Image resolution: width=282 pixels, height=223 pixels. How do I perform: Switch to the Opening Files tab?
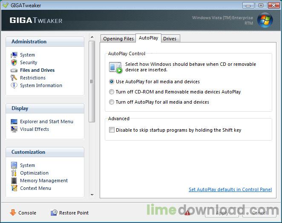point(118,39)
